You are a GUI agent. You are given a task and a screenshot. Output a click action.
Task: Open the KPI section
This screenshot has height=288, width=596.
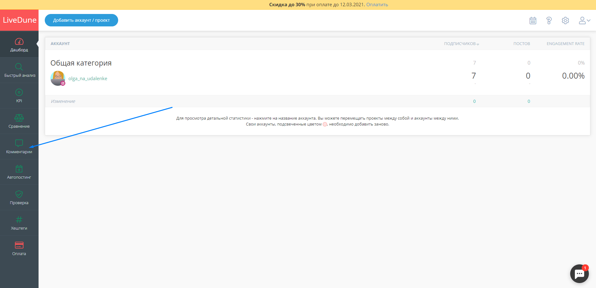coord(19,96)
